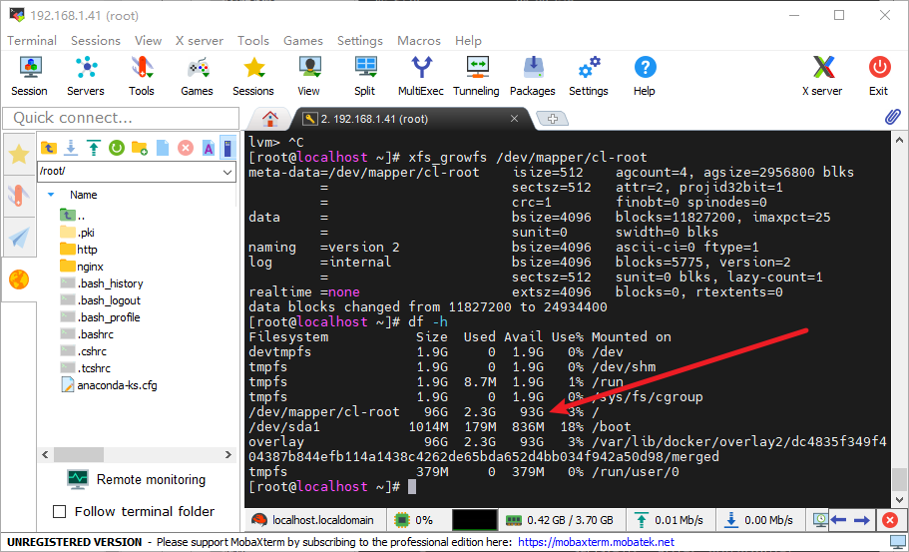Create a new file in SFTP browser
Image resolution: width=909 pixels, height=552 pixels.
[163, 148]
